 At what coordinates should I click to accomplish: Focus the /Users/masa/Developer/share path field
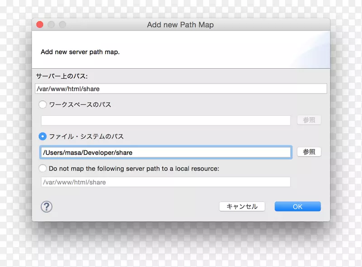[x=166, y=153]
